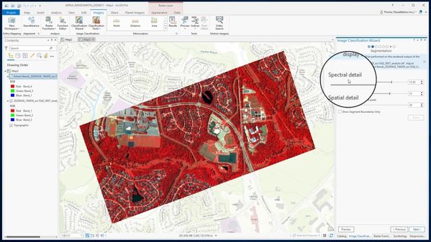The height and width of the screenshot is (242, 431).
Task: Open Video Search tool
Action: [x=220, y=24]
